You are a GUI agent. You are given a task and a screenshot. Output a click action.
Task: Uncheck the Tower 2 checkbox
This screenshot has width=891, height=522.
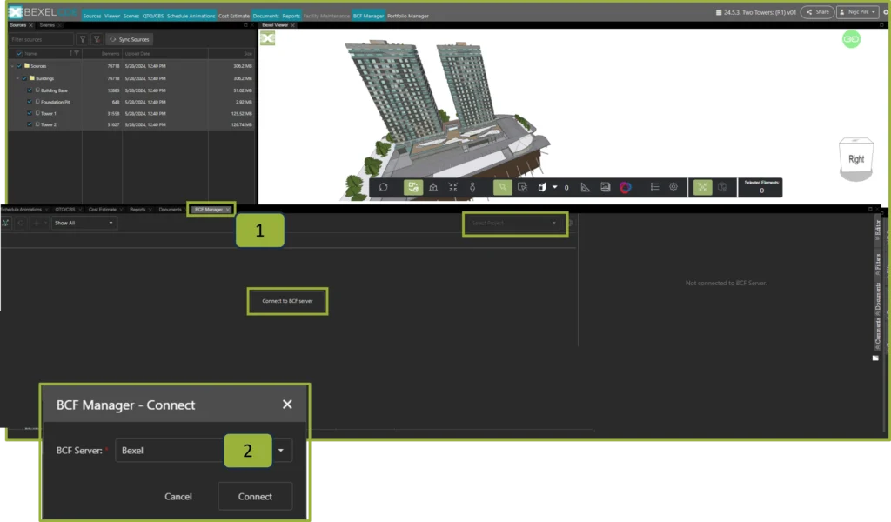point(30,124)
